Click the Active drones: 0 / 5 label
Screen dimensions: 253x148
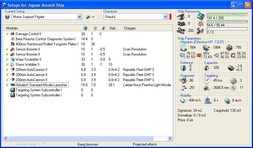[x=31, y=144]
